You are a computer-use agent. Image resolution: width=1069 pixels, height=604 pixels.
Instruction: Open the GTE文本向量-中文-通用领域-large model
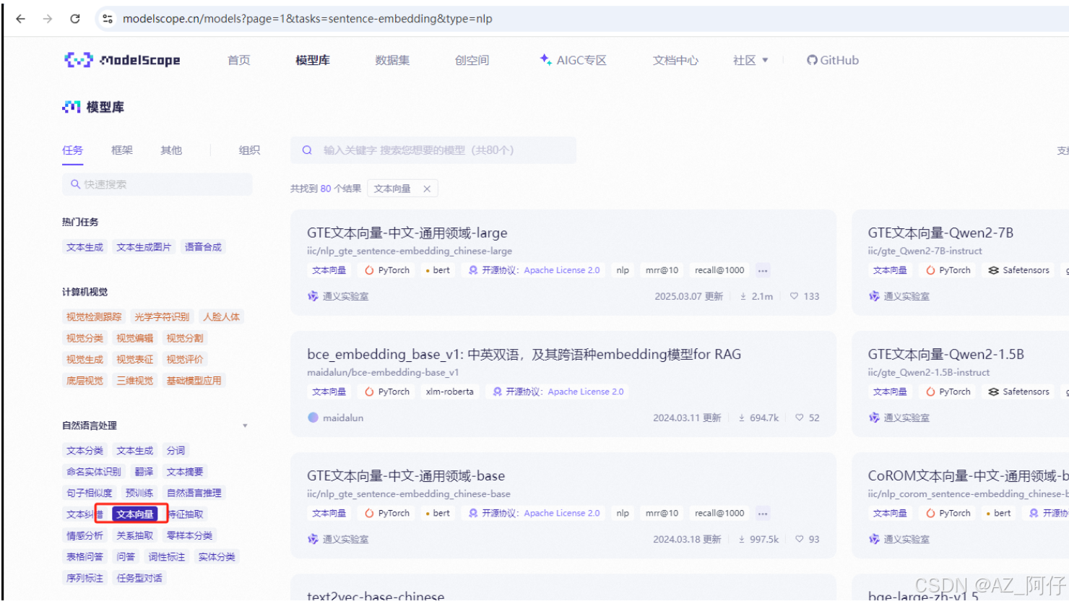coord(407,233)
